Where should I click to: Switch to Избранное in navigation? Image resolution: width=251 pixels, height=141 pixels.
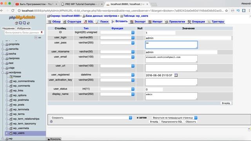[24, 28]
